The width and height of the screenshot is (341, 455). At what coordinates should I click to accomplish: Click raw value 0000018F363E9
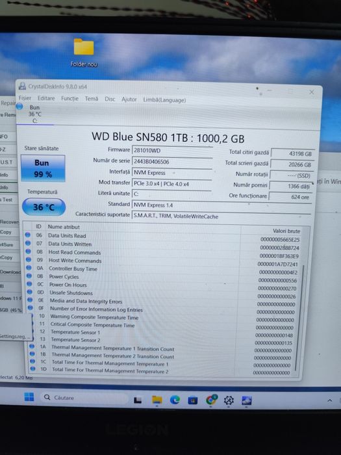pos(279,256)
